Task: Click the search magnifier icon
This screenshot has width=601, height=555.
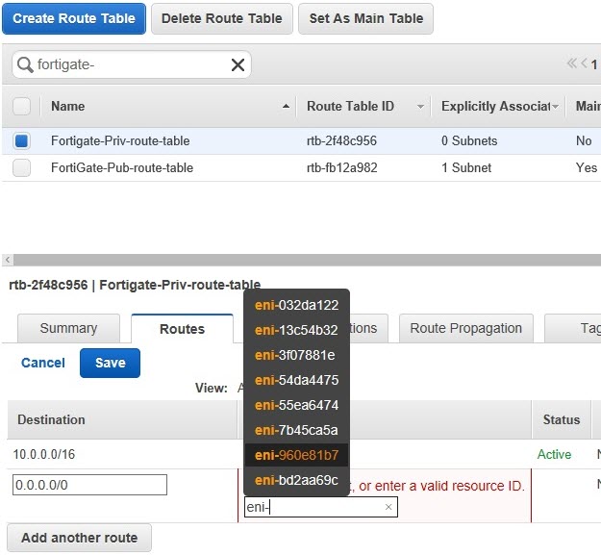Action: [x=25, y=64]
